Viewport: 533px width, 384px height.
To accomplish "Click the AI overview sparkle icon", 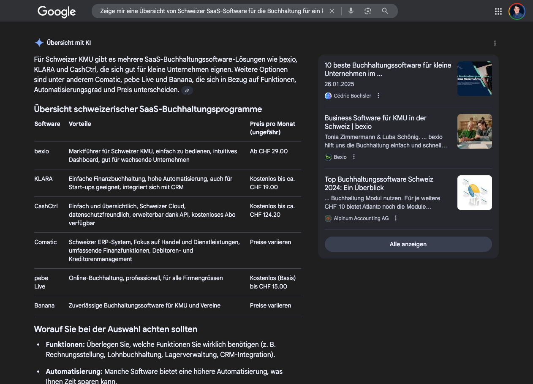I will pyautogui.click(x=39, y=43).
